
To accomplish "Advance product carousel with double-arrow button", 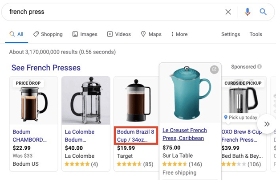I will (267, 124).
